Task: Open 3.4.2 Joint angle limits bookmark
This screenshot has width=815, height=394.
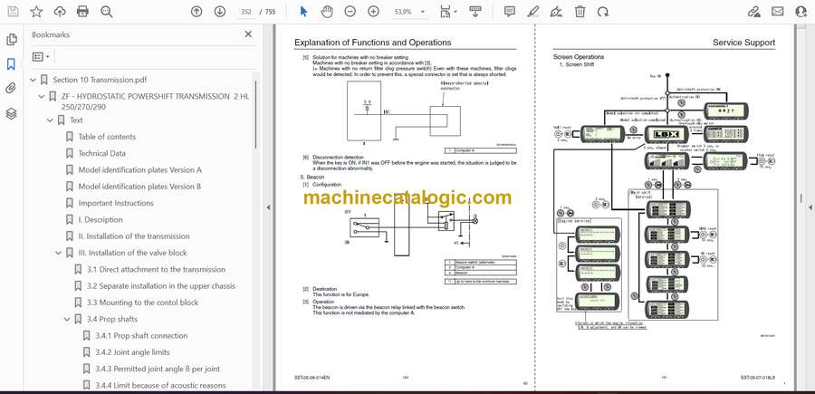Action: click(x=132, y=352)
